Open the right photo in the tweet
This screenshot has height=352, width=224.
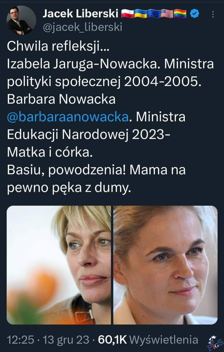tap(165, 265)
